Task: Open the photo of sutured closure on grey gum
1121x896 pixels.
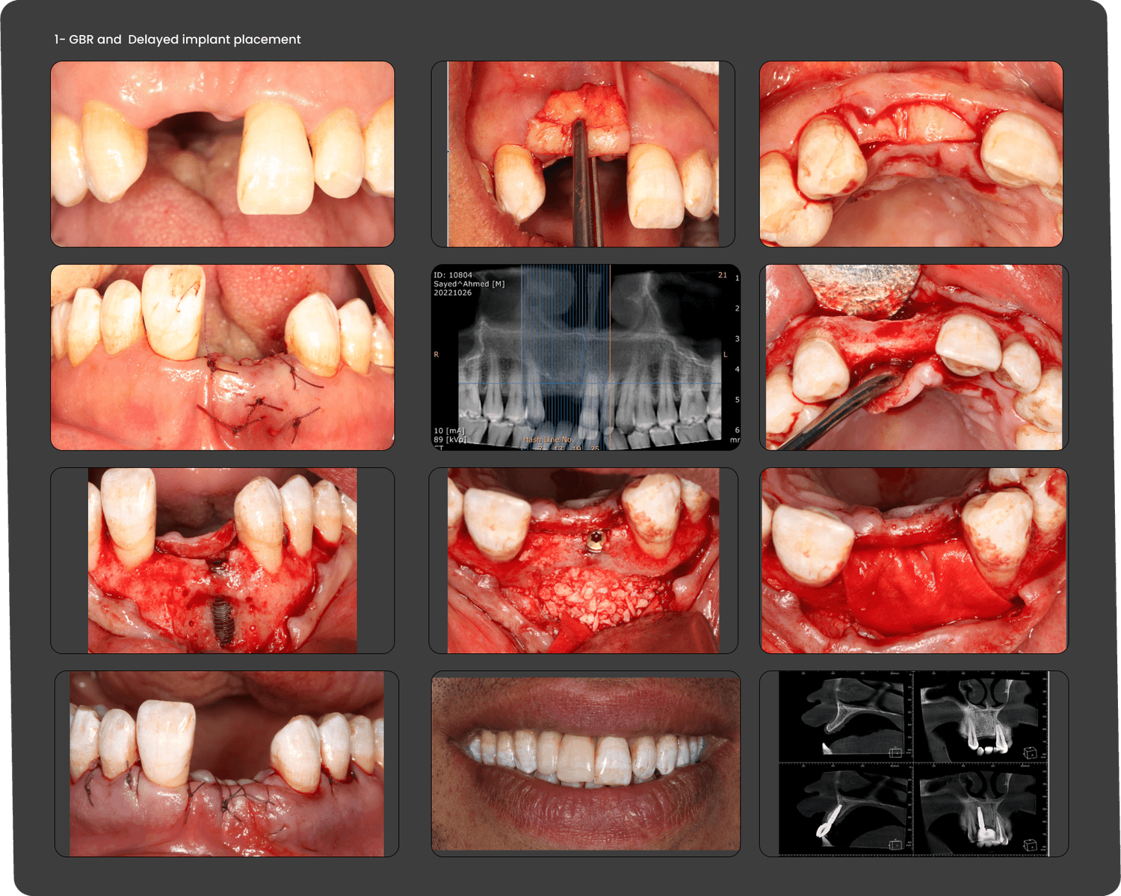Action: pos(226,764)
